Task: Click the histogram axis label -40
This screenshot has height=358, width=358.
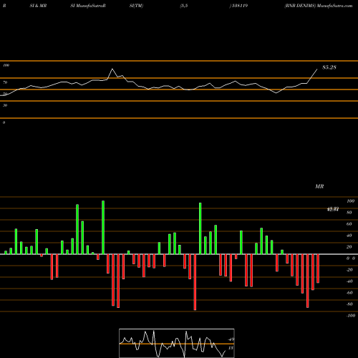Action: point(349,281)
